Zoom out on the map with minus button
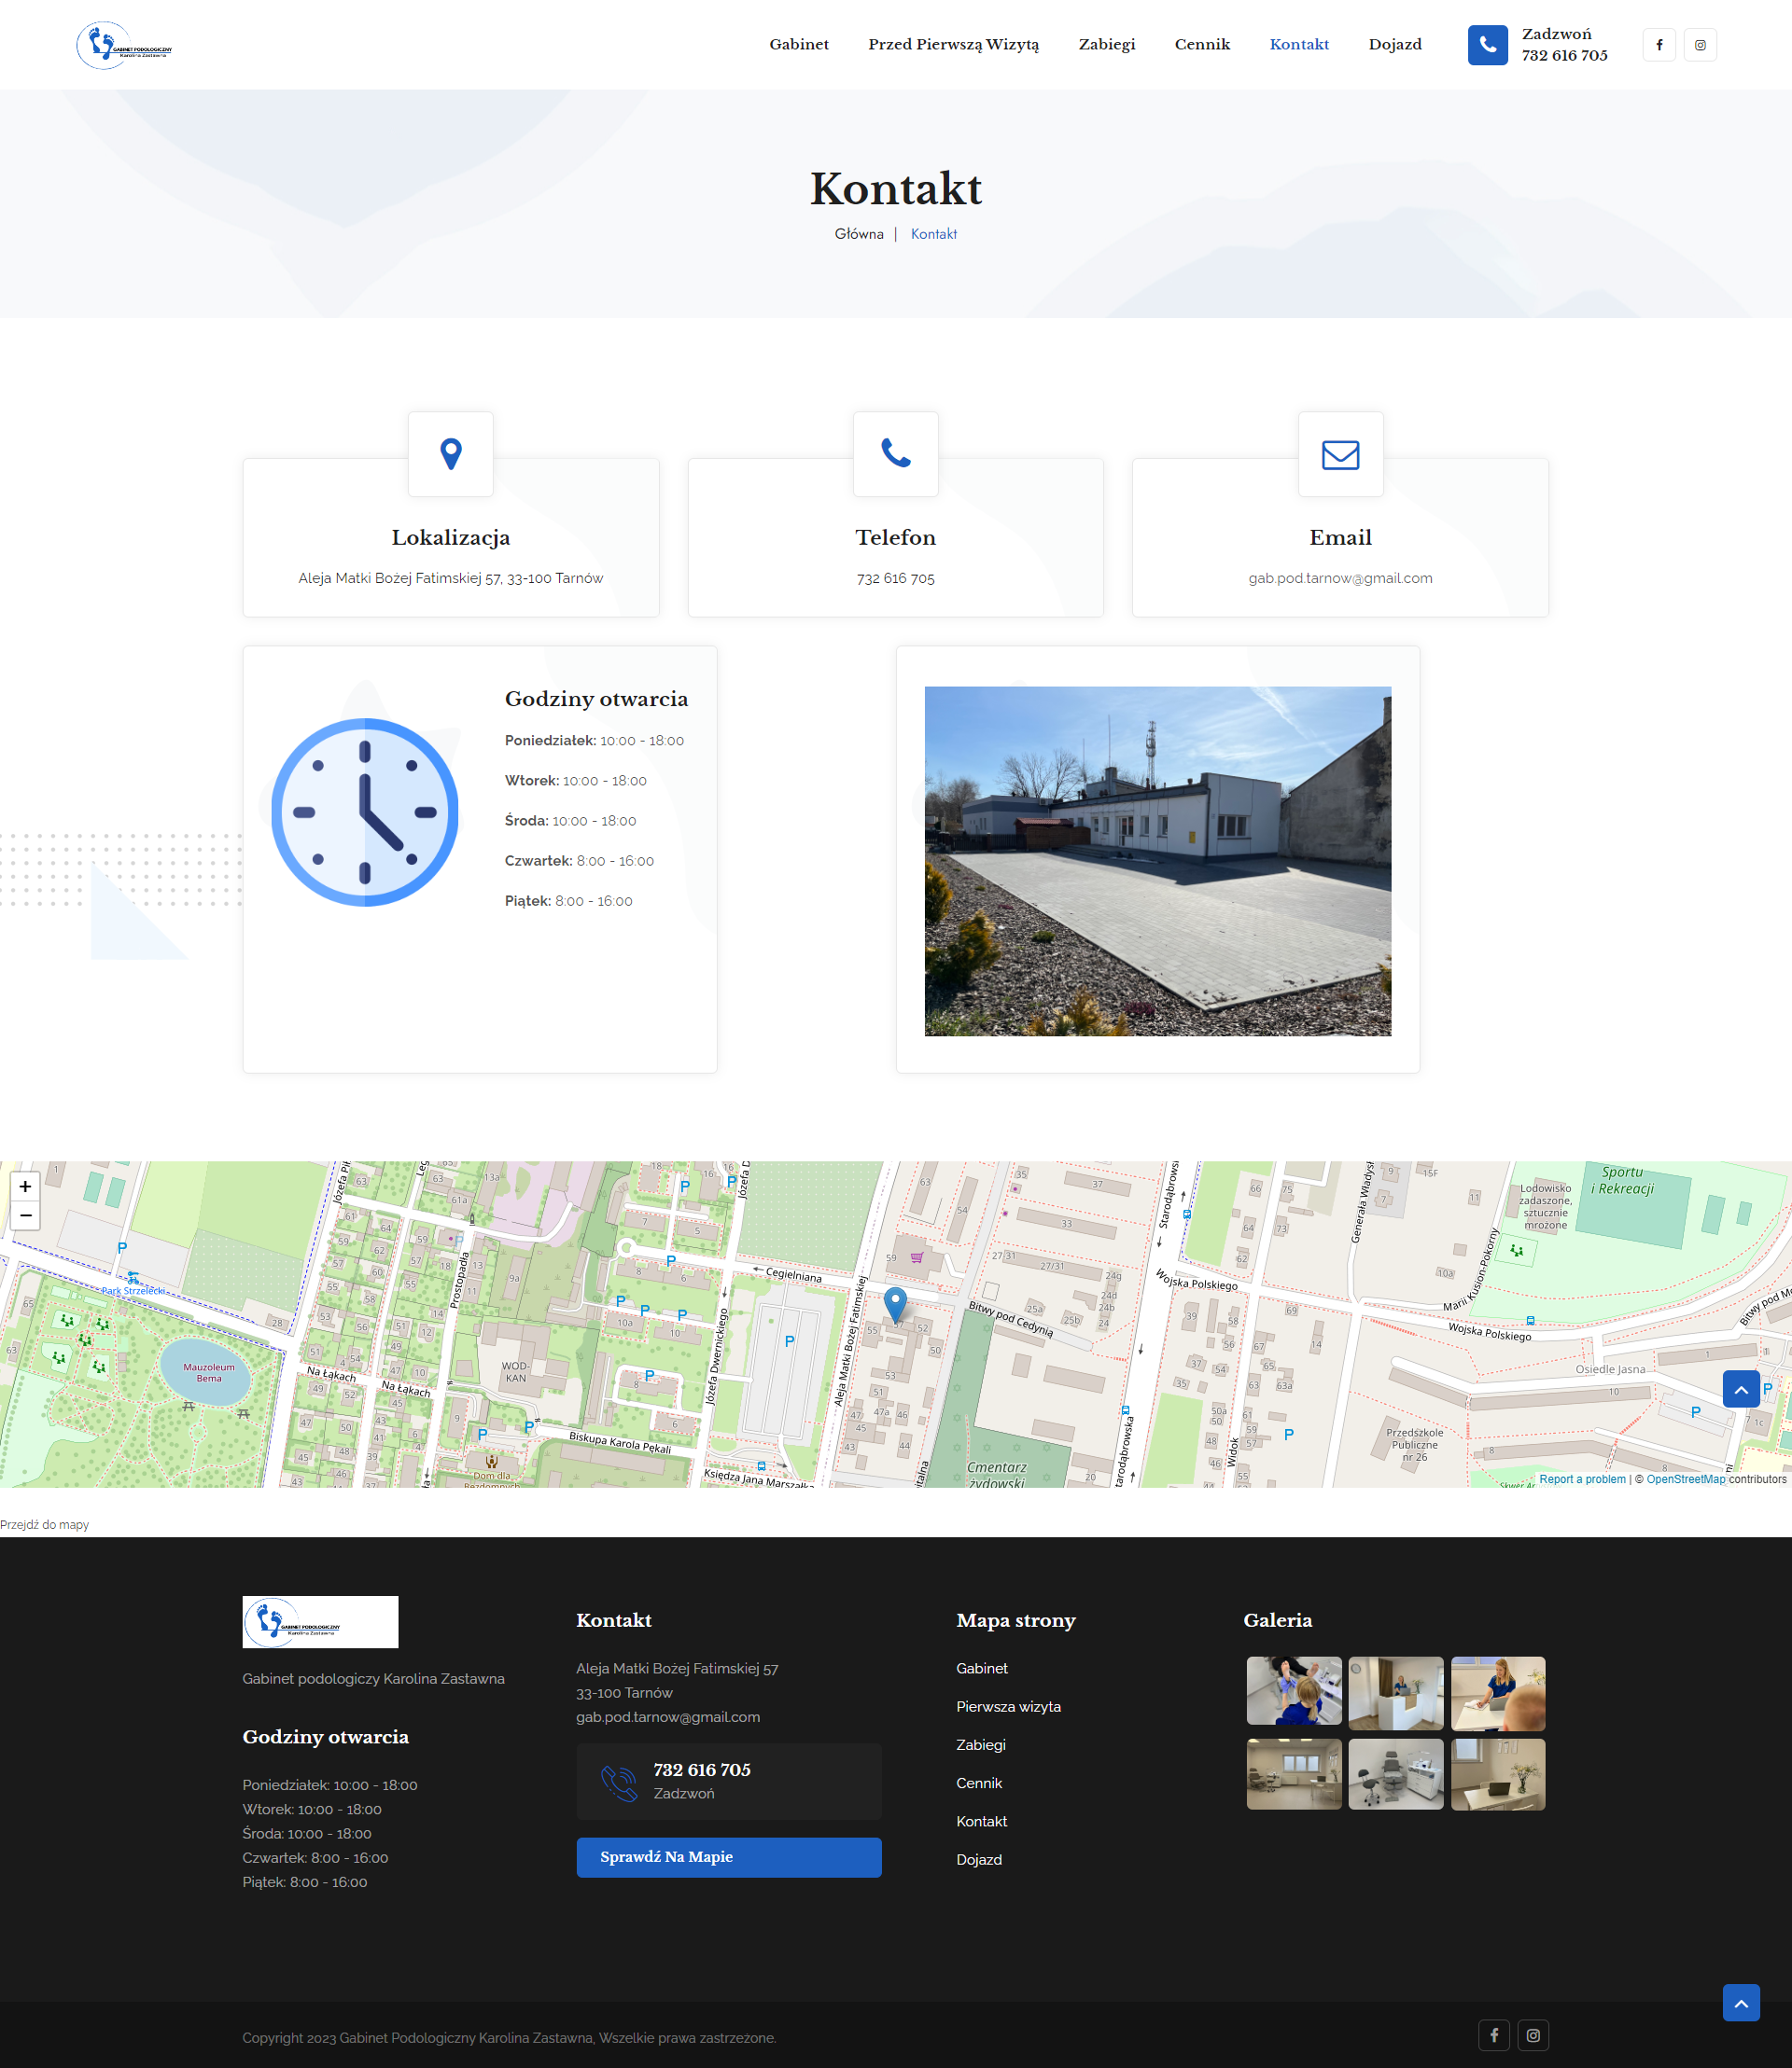The height and width of the screenshot is (2068, 1792). [x=24, y=1215]
